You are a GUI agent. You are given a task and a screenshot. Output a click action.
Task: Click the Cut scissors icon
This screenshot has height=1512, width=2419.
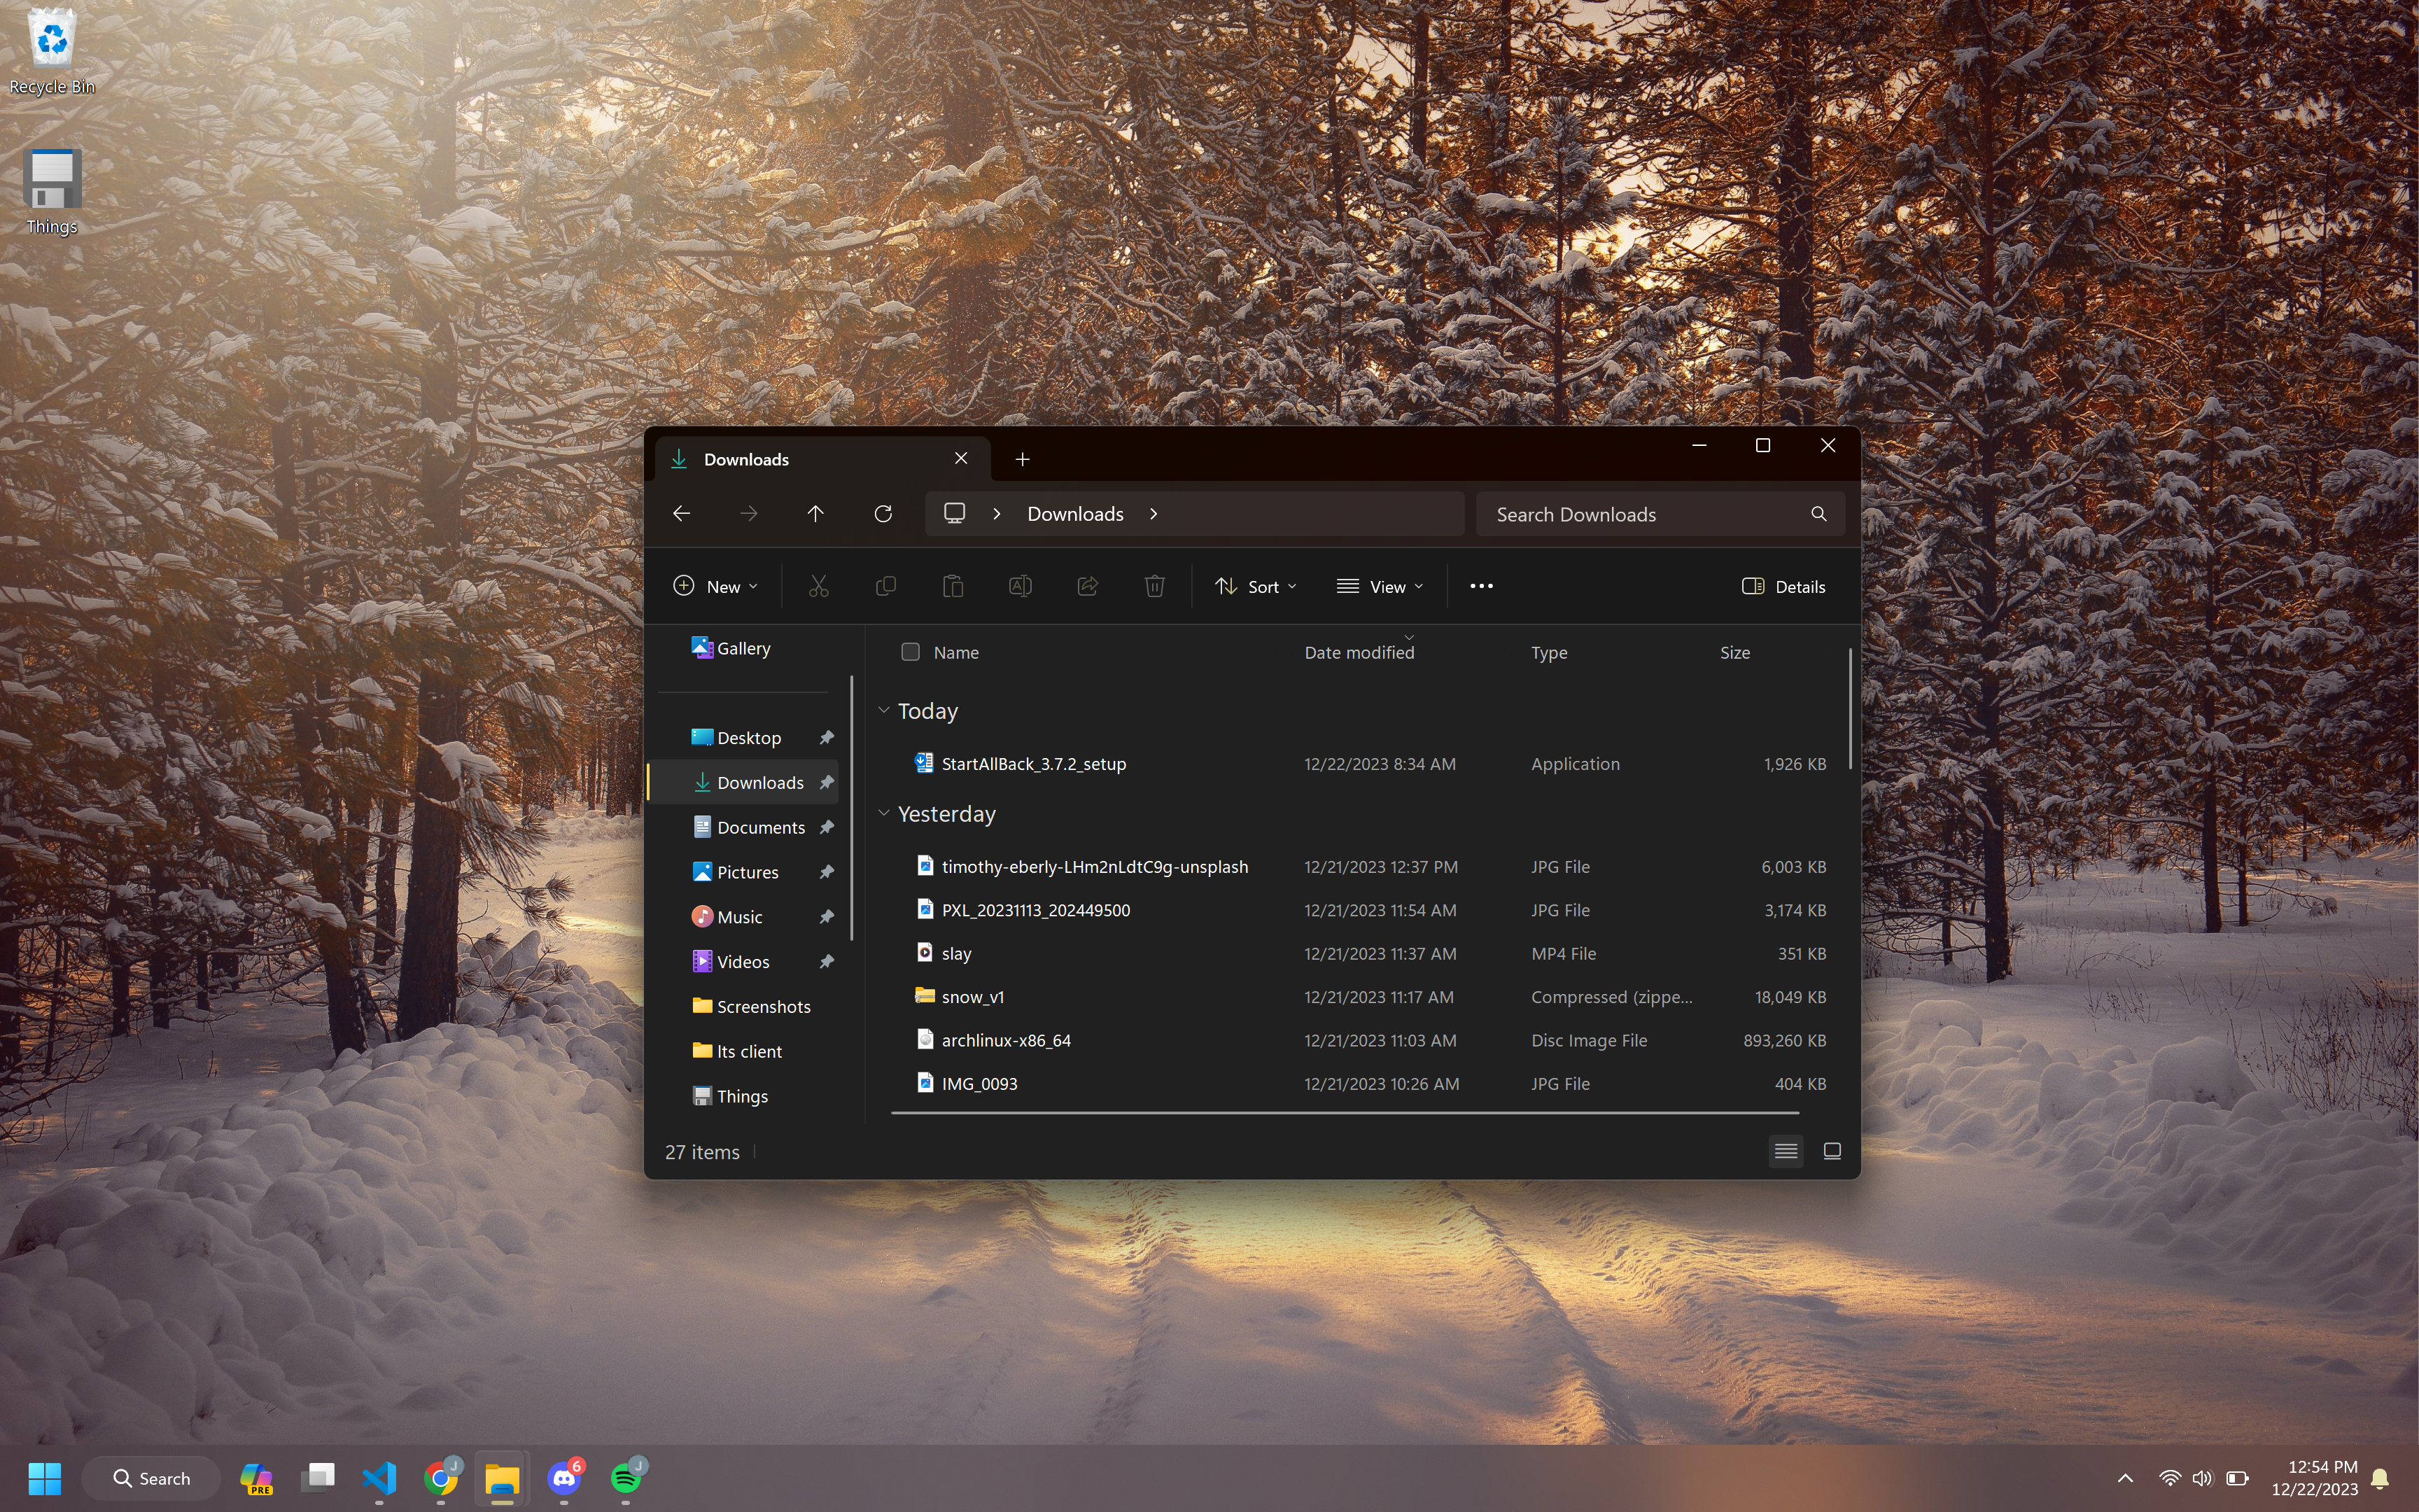point(819,586)
